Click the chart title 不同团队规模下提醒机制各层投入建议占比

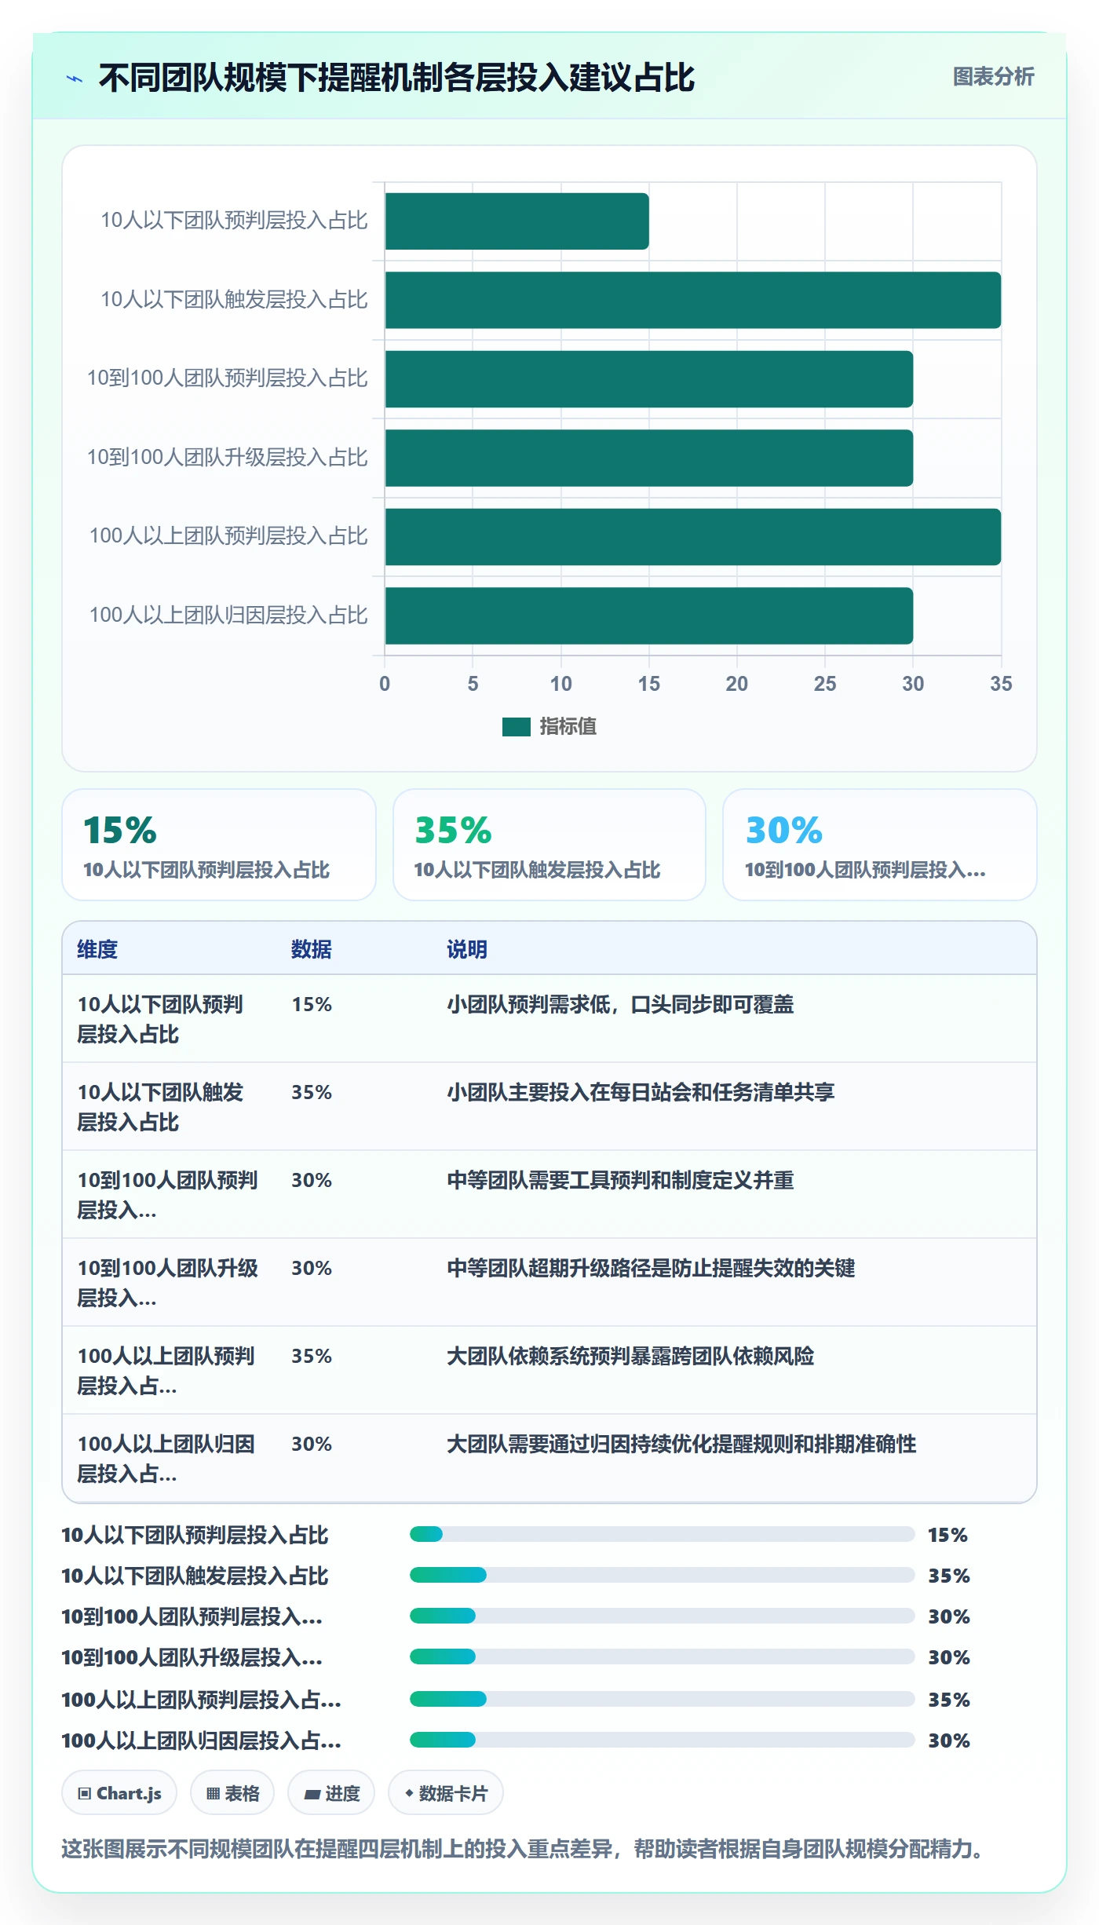pos(396,78)
